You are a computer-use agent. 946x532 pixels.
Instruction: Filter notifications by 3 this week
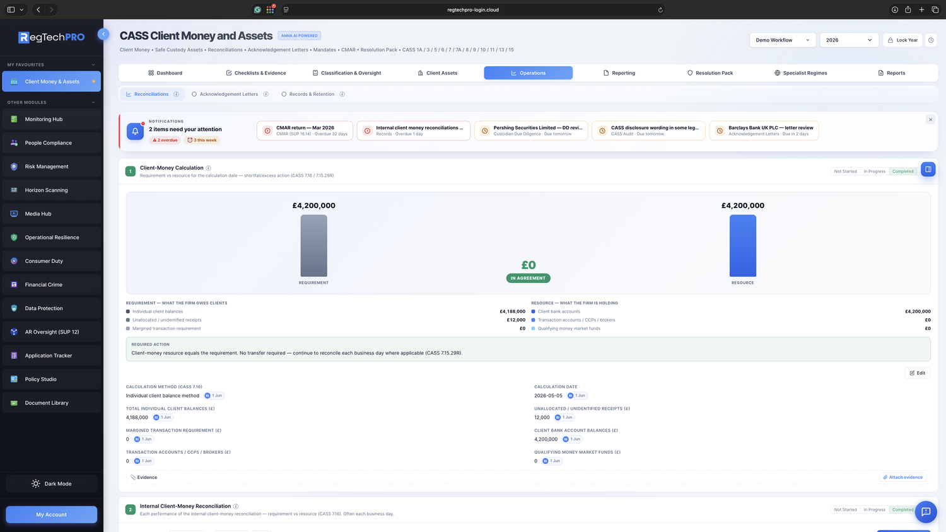pos(202,140)
